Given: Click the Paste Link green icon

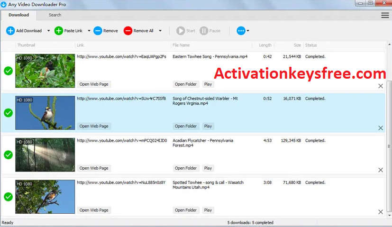Looking at the screenshot, I should tap(58, 31).
